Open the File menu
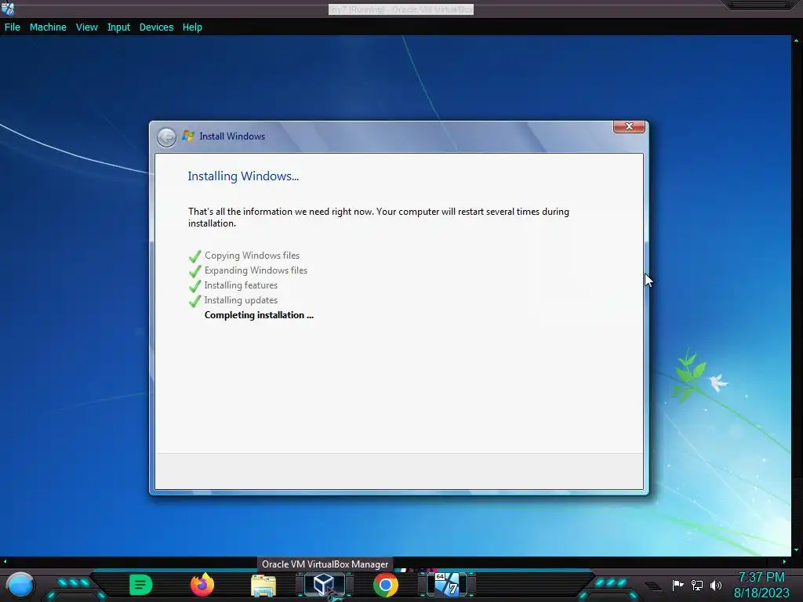Screen dimensions: 803x602 point(13,27)
